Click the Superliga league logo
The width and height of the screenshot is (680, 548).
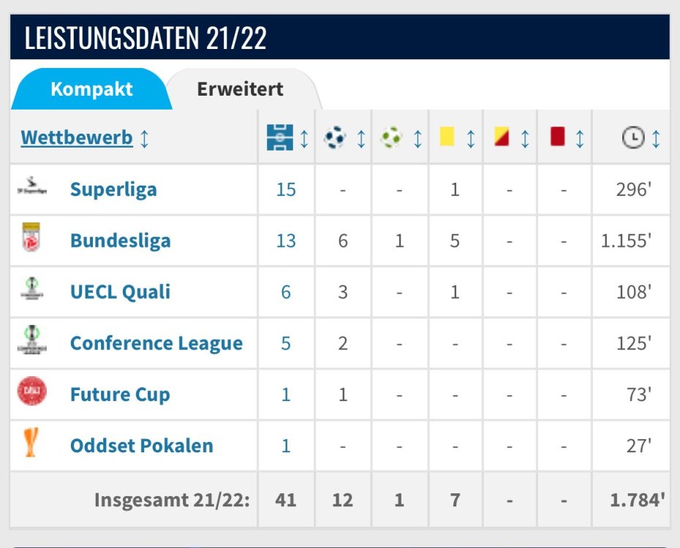(x=31, y=189)
